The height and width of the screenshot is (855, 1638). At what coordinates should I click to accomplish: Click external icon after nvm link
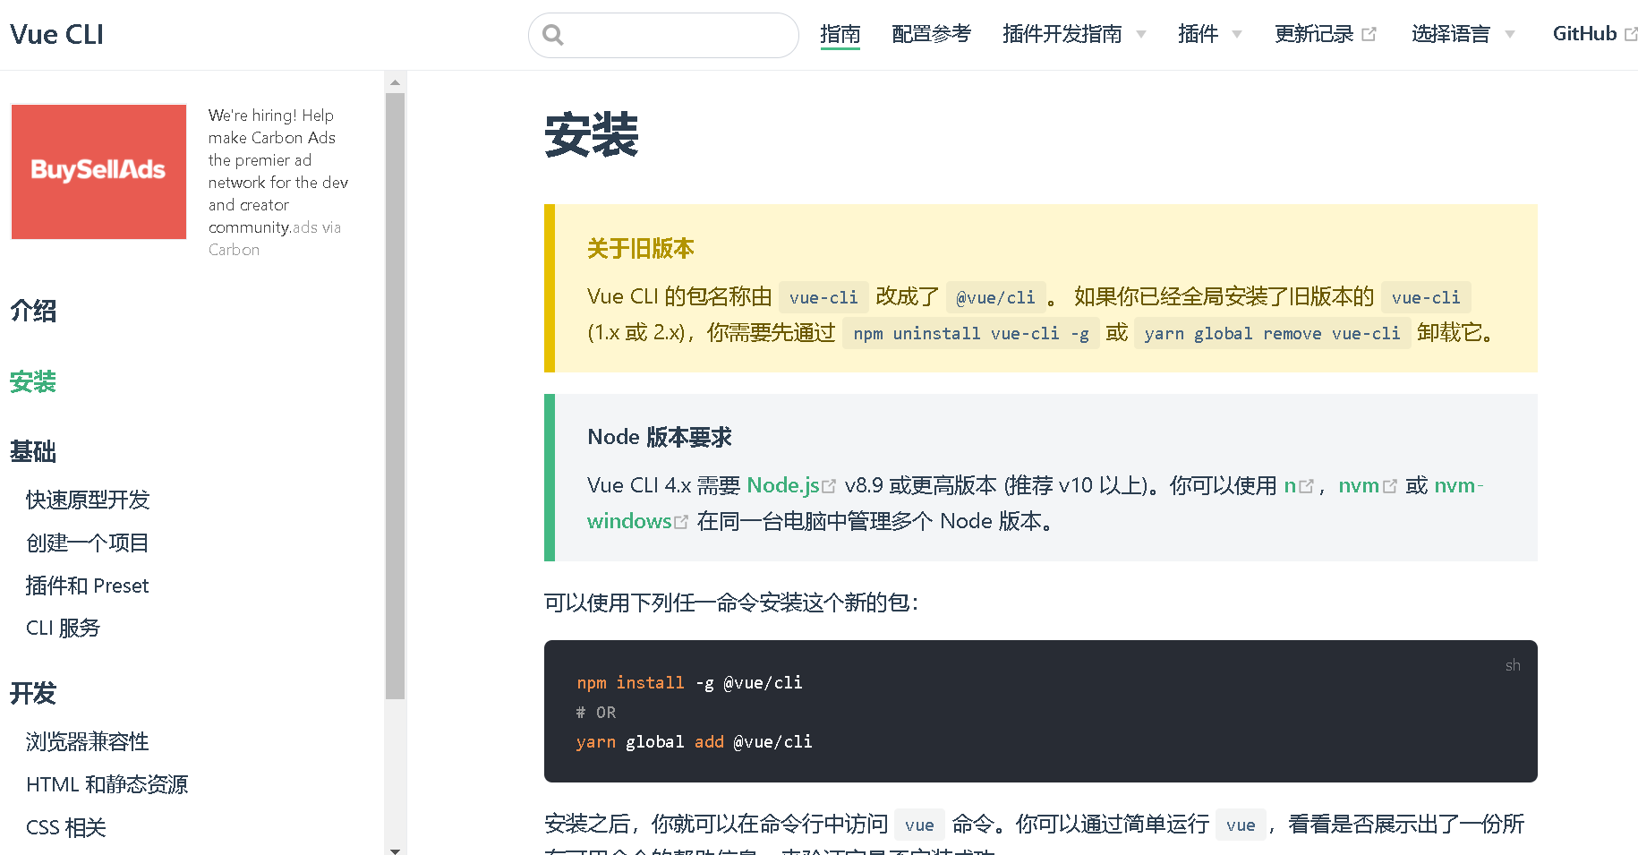click(x=1389, y=486)
